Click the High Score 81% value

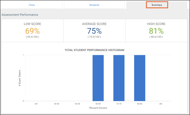(156, 31)
